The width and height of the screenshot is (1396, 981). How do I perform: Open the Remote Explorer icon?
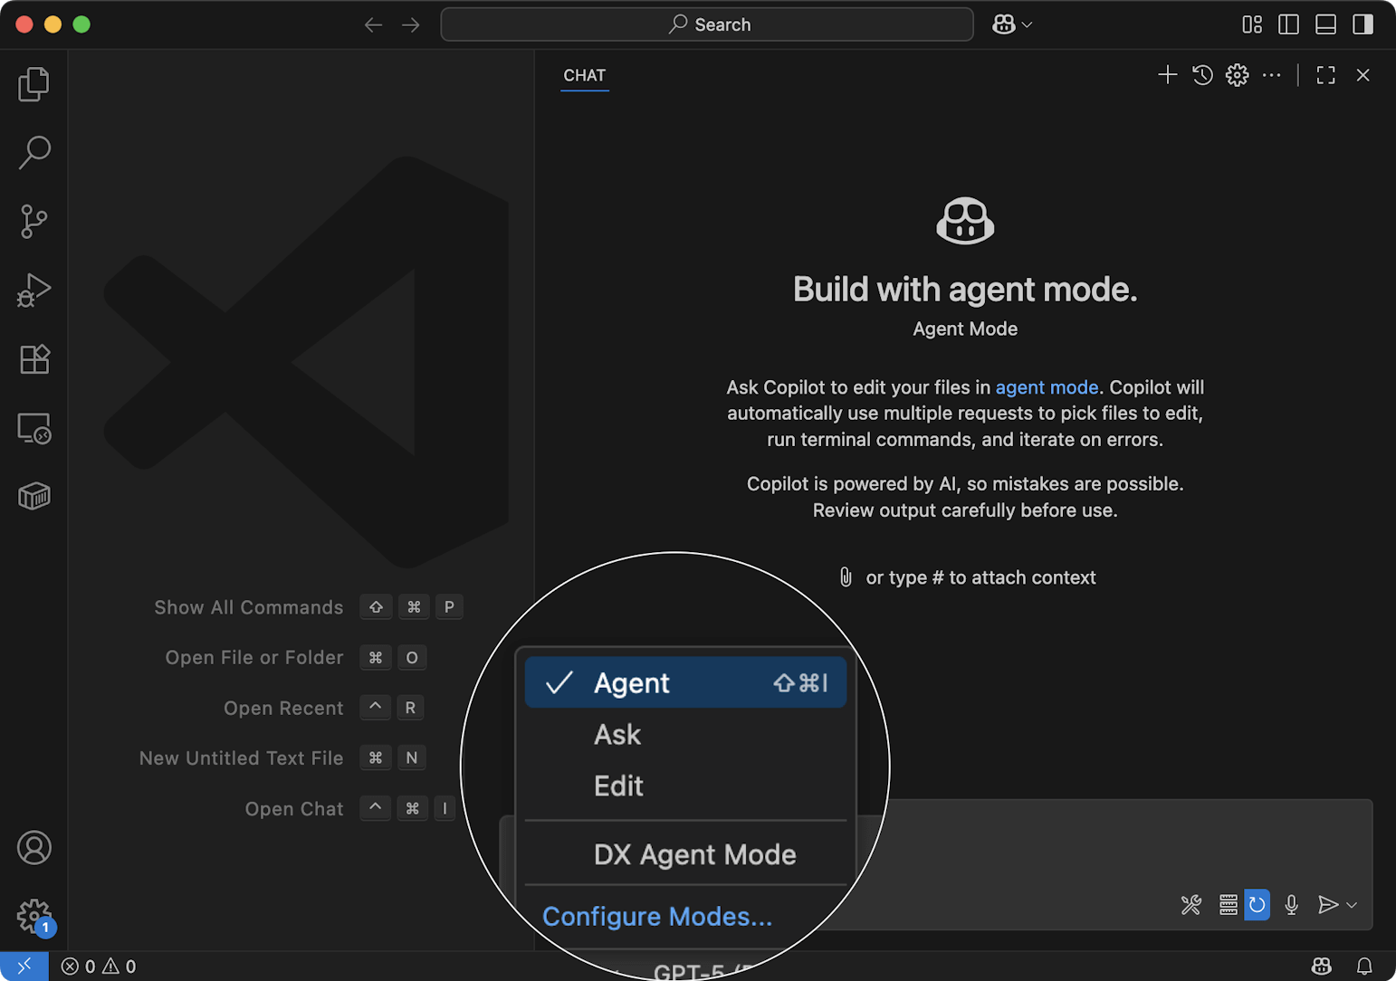pos(34,429)
